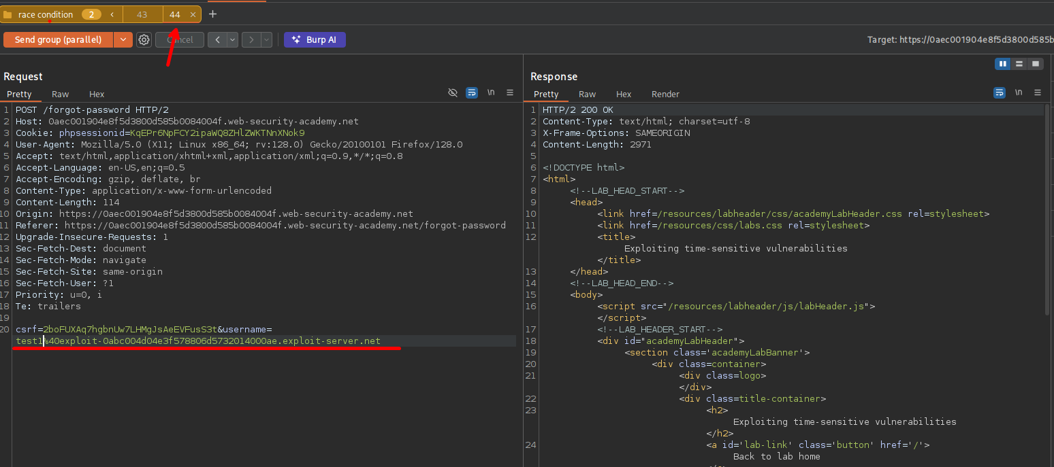Switch to request tab 43
This screenshot has width=1054, height=467.
point(142,14)
